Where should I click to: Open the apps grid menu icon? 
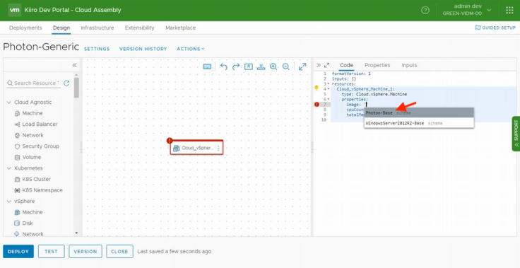(x=509, y=11)
